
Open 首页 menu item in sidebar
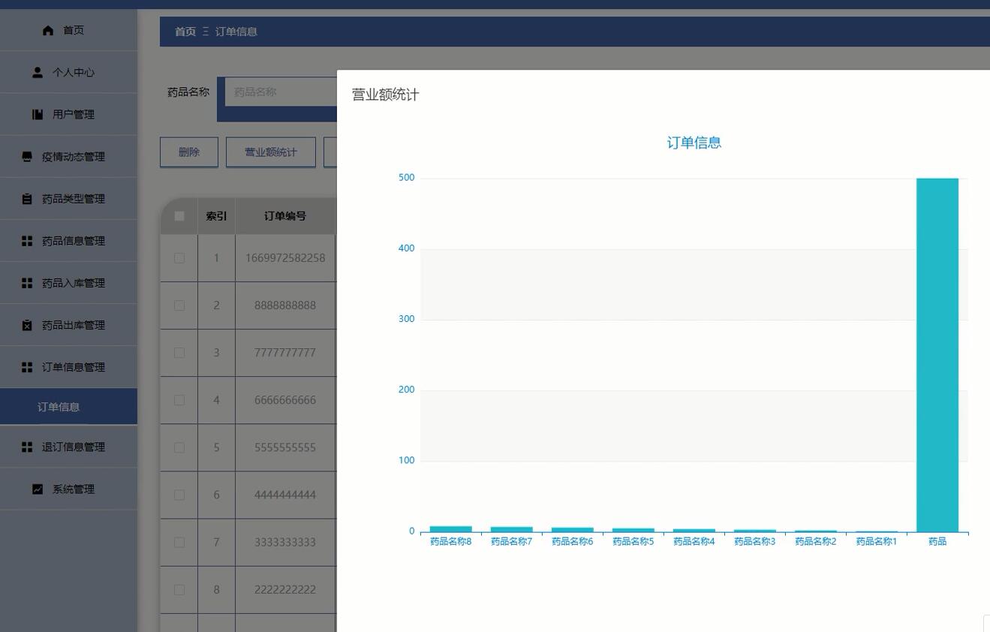coord(68,30)
